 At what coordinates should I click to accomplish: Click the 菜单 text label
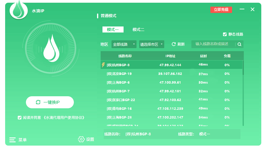[22, 140]
